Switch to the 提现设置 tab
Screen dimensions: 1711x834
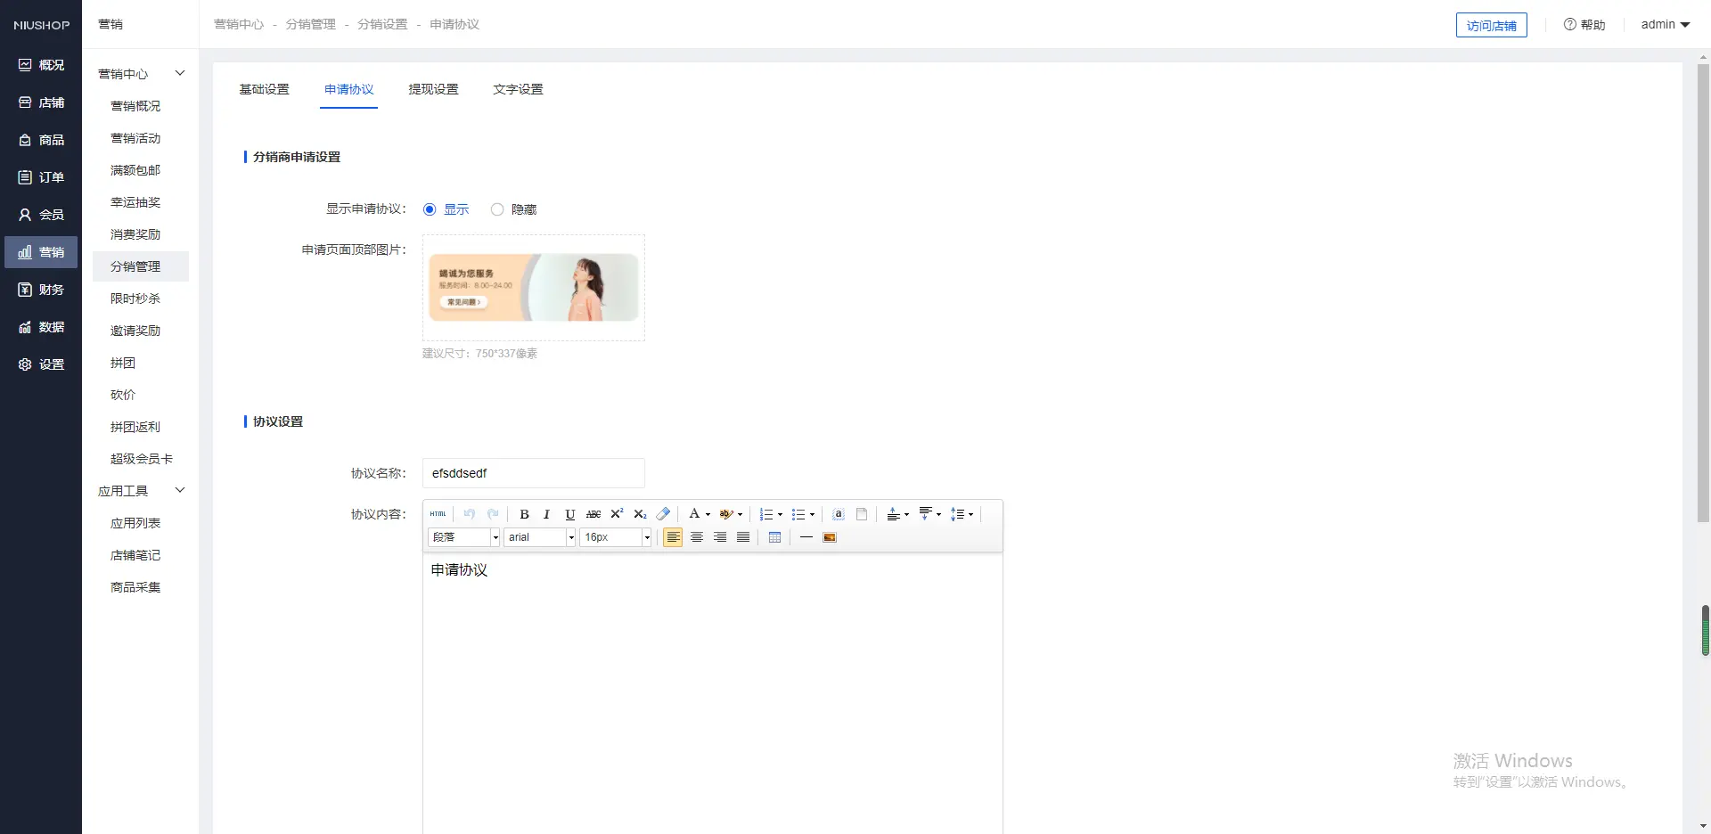[x=433, y=89]
